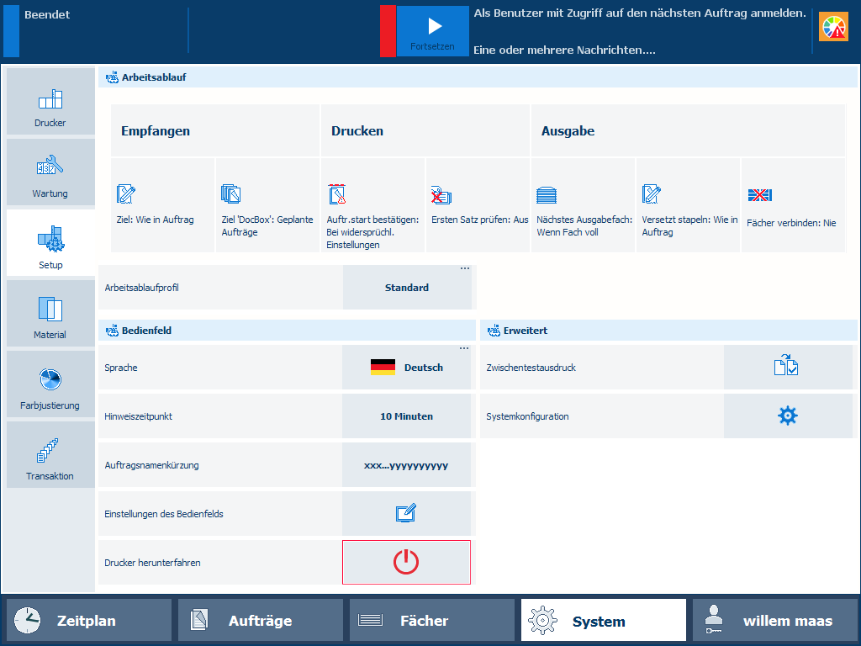Open the Farbjustierung color adjustment section
The image size is (861, 646).
click(50, 384)
